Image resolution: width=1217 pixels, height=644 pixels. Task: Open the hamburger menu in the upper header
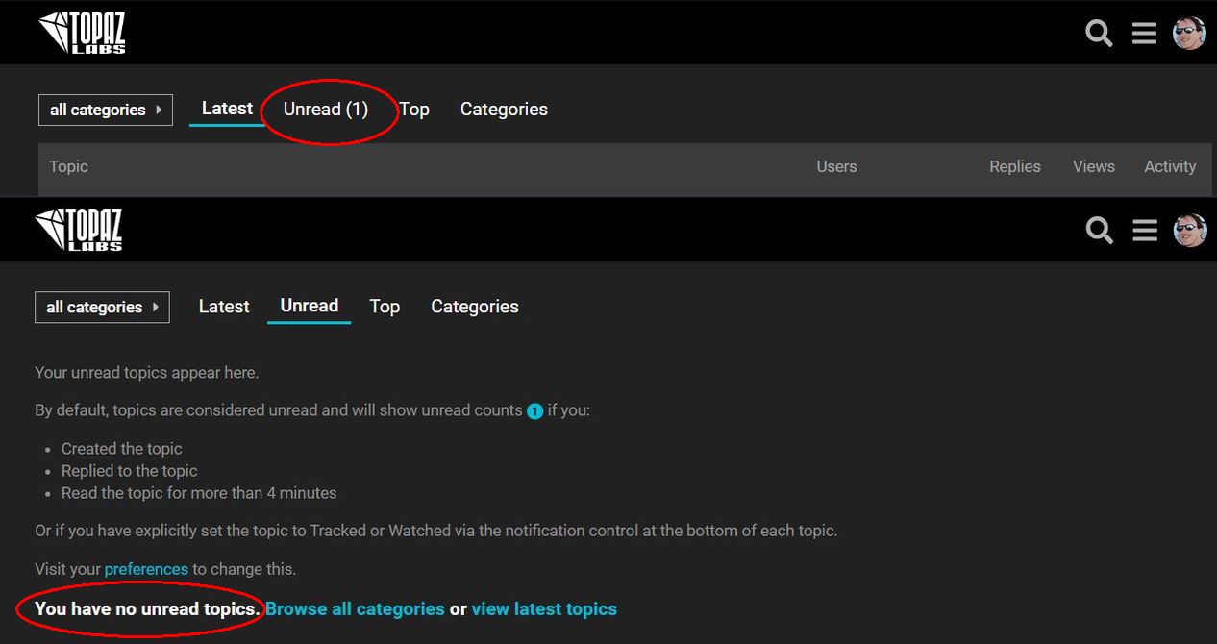[1144, 34]
